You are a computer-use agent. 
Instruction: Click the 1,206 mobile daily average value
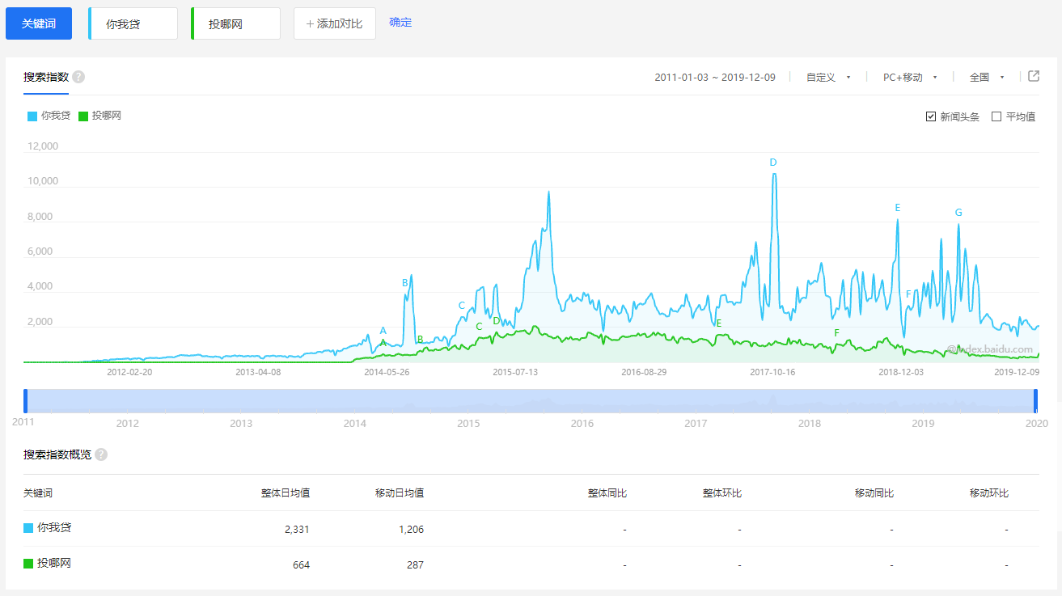[411, 530]
